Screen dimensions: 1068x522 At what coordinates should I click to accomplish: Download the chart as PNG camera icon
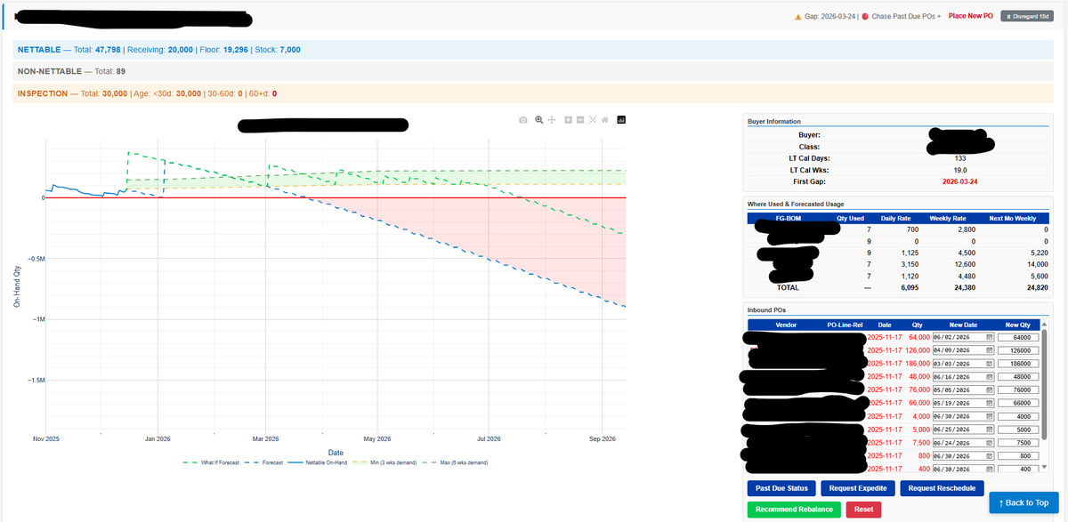point(523,119)
